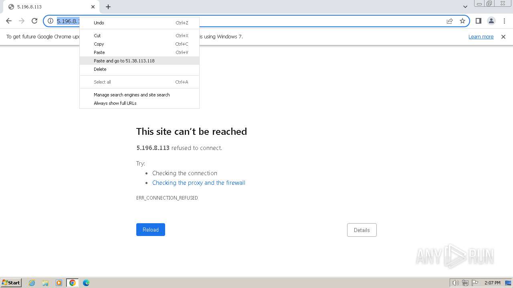This screenshot has height=288, width=513.
Task: Open the volume speaker tray icon
Action: pyautogui.click(x=455, y=283)
